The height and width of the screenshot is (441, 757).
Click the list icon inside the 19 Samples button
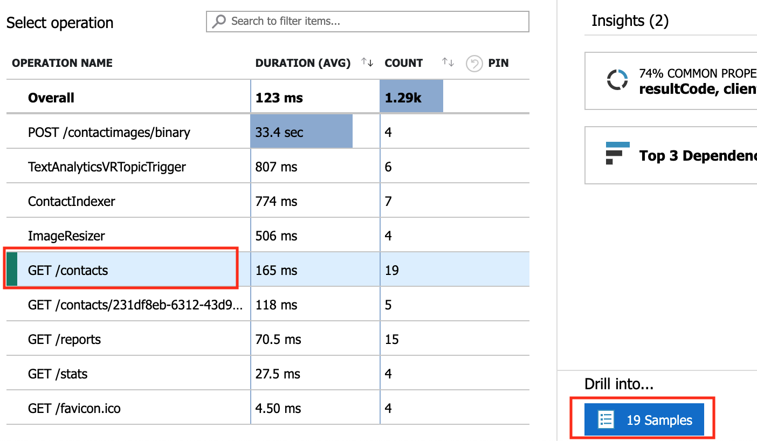(606, 419)
